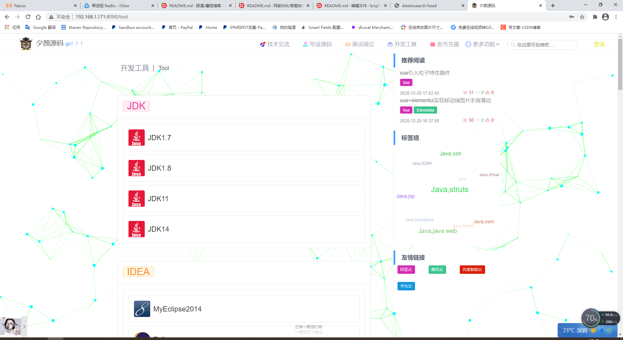Bookmark this page with the star icon
Screen dimensions: 623x340
(x=582, y=17)
